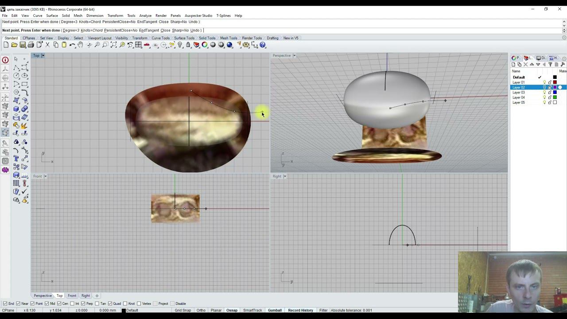This screenshot has width=567, height=319.
Task: Click the New Layer icon in Layers panel
Action: point(513,65)
